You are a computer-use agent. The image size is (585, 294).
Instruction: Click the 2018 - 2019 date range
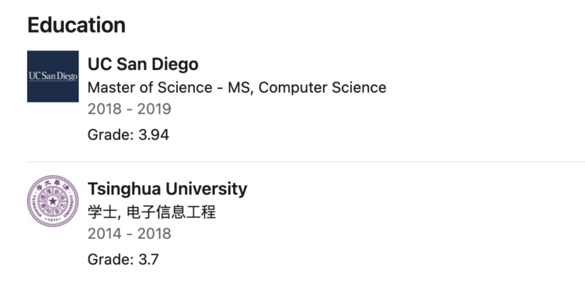129,109
